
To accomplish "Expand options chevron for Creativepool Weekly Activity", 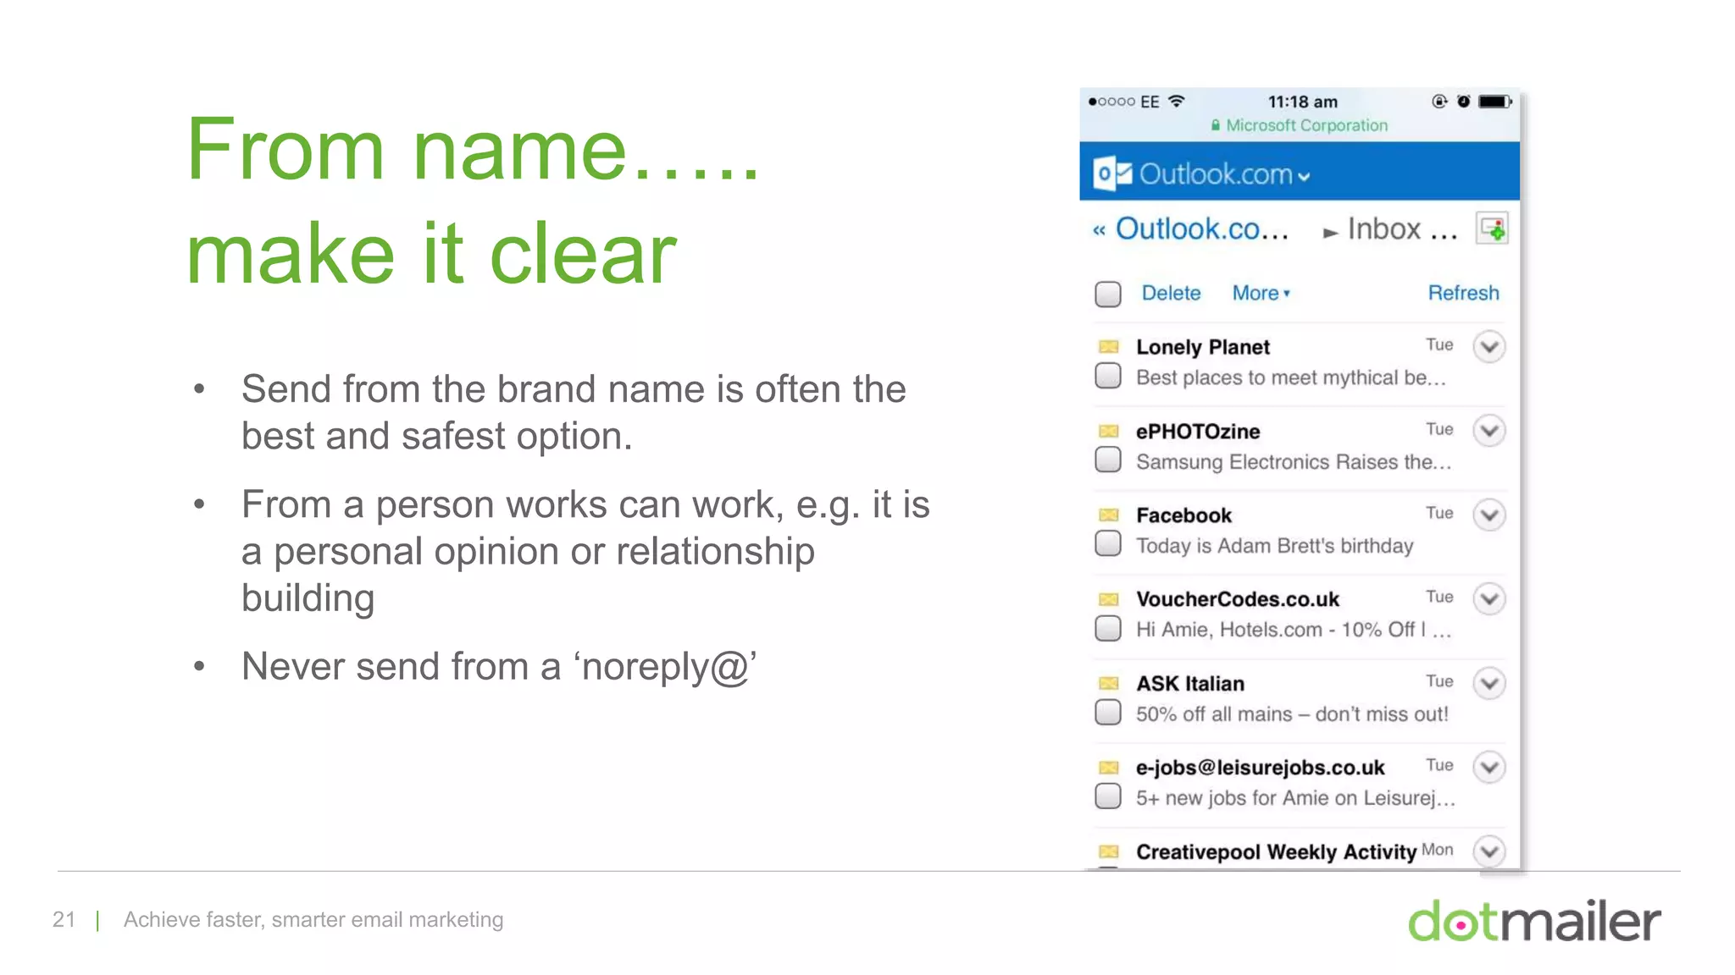I will coord(1488,851).
